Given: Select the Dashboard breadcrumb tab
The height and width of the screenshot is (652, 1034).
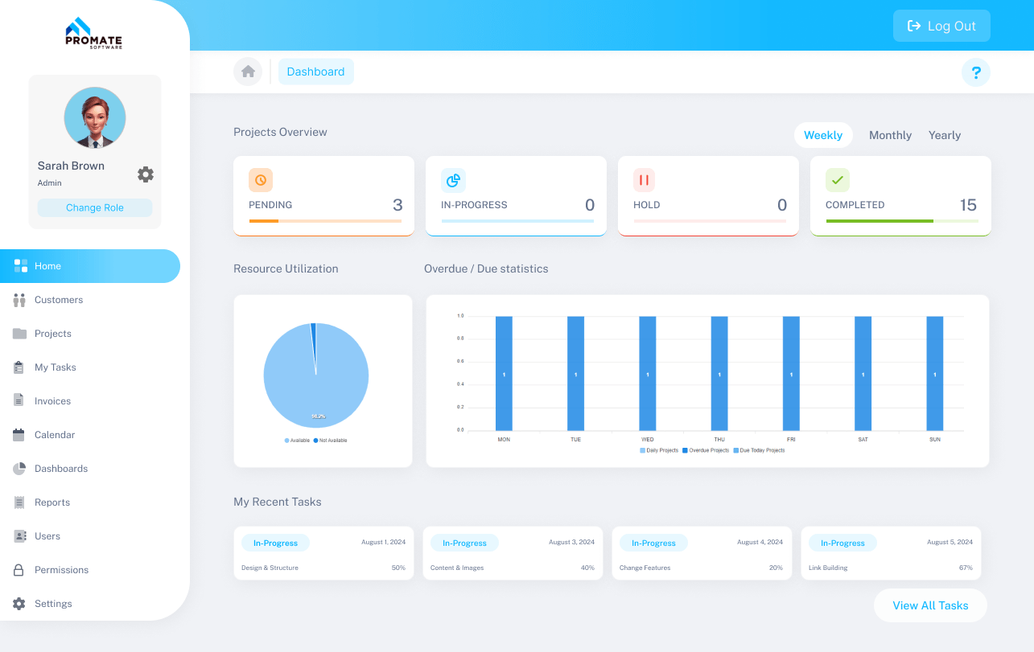Looking at the screenshot, I should point(315,72).
